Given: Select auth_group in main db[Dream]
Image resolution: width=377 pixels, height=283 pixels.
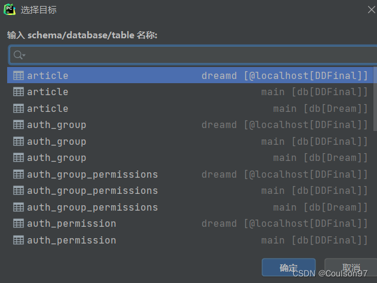Looking at the screenshot, I should (x=191, y=158).
